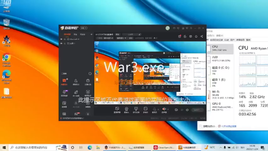Click the share icon in room header
268x151 pixels.
(x=202, y=36)
